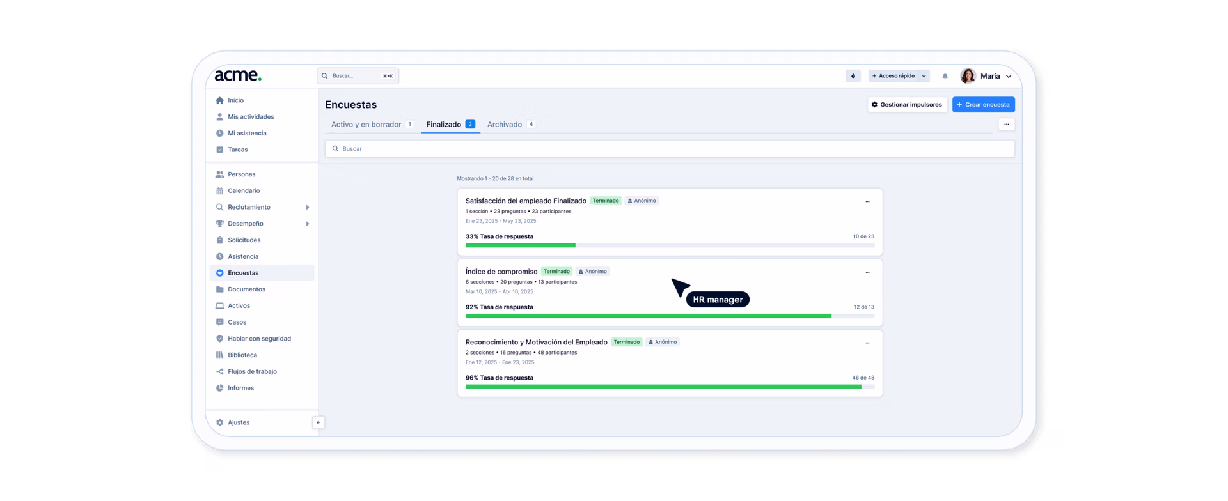Collapse the sidebar with the arrow button
The height and width of the screenshot is (501, 1228).
point(319,422)
